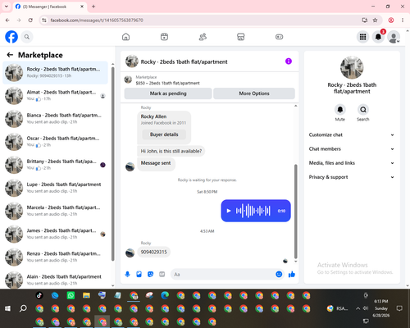The height and width of the screenshot is (328, 410).
Task: Open Almat conversation in the chat list
Action: 56,96
